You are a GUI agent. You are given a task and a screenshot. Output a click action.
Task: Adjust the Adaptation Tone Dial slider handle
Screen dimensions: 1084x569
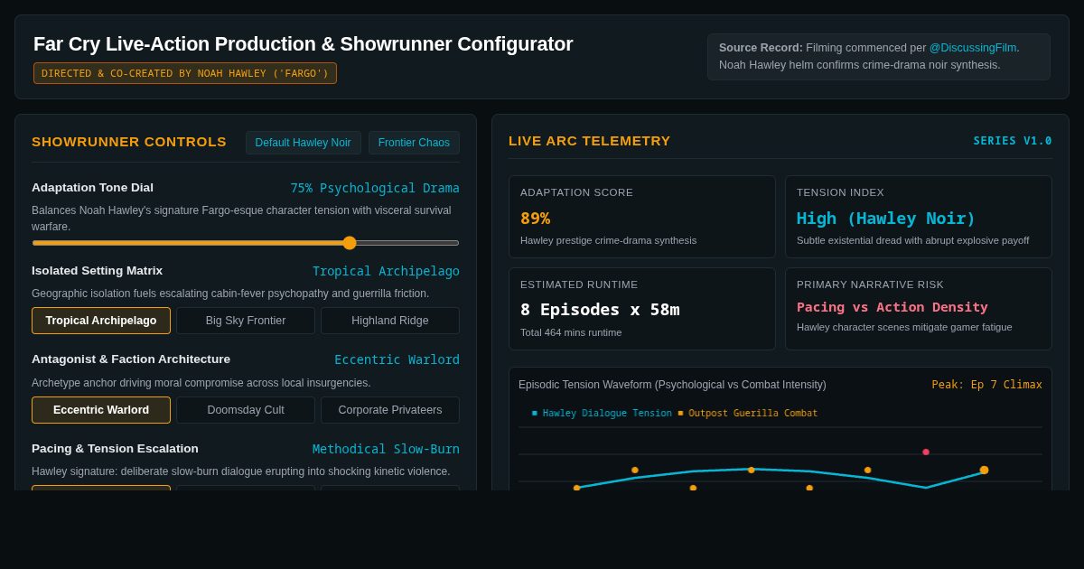click(350, 243)
